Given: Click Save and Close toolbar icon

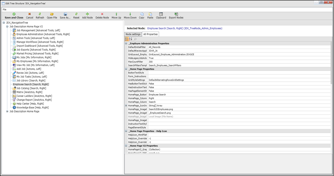Looking at the screenshot, I should (x=14, y=14).
